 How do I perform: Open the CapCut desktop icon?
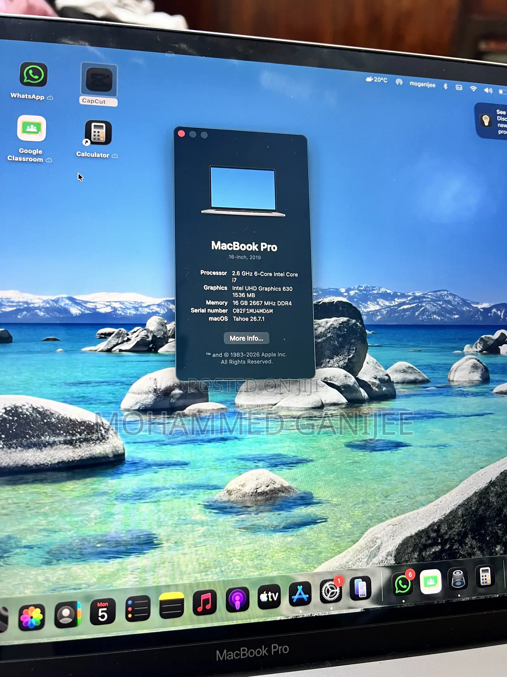pos(99,80)
